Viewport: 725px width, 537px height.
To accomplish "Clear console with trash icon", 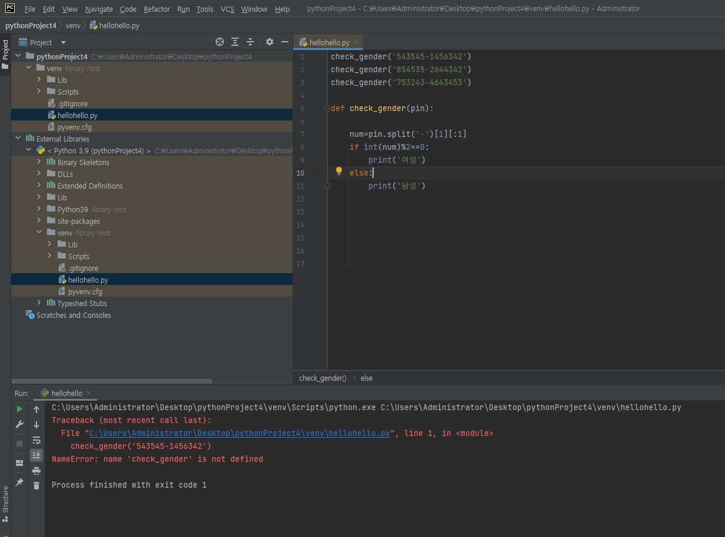I will point(36,486).
